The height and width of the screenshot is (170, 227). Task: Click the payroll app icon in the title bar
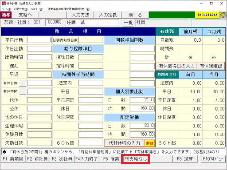pos(4,3)
